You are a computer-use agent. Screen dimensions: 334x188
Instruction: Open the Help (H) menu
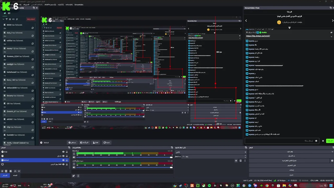(x=69, y=4)
